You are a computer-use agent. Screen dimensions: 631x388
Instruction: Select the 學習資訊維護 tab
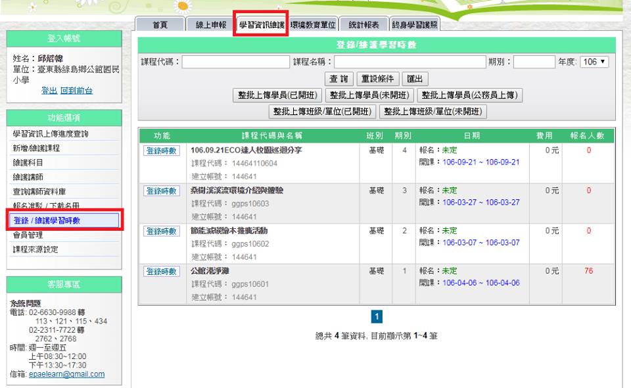262,24
